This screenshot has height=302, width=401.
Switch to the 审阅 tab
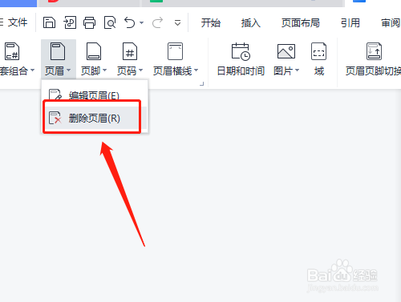point(391,23)
